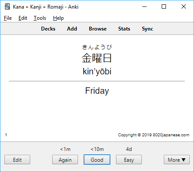Click the Edit button for this card
194x172 pixels.
point(17,160)
